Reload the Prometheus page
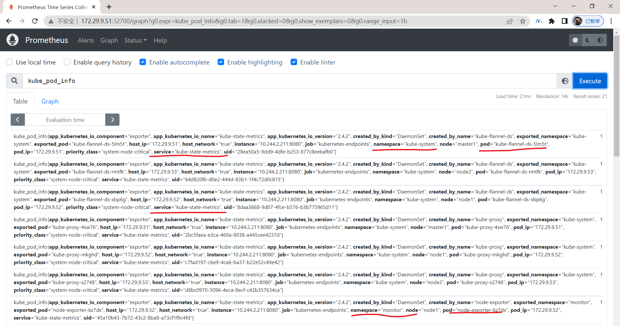 tap(35, 21)
